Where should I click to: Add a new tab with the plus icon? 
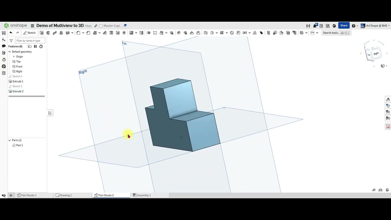[11, 195]
